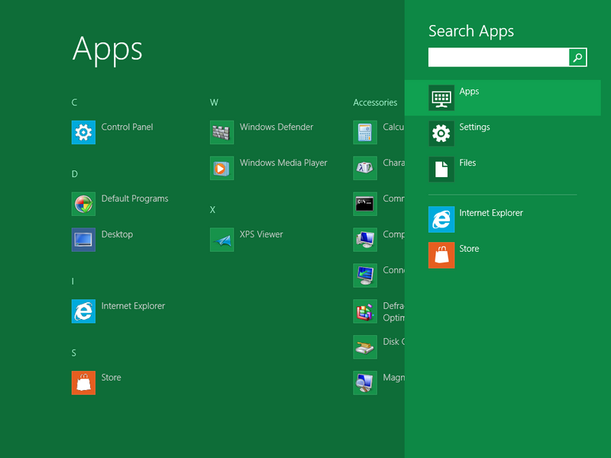The image size is (611, 458).
Task: Open the Disk Cleanup icon
Action: click(365, 347)
